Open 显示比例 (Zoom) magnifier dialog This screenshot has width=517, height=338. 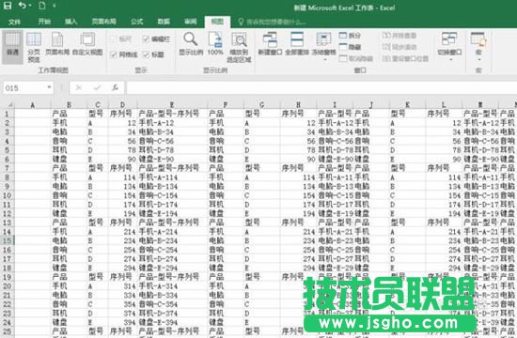[191, 44]
